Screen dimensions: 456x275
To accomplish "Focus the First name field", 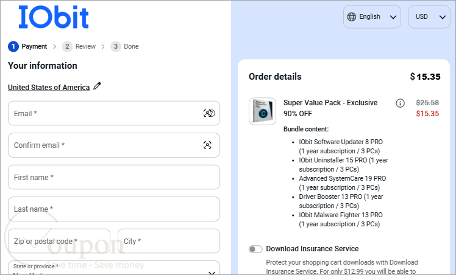I will click(x=114, y=177).
